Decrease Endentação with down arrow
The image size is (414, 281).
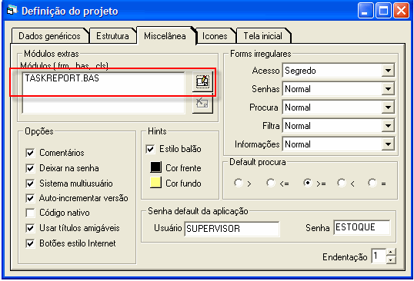[391, 260]
